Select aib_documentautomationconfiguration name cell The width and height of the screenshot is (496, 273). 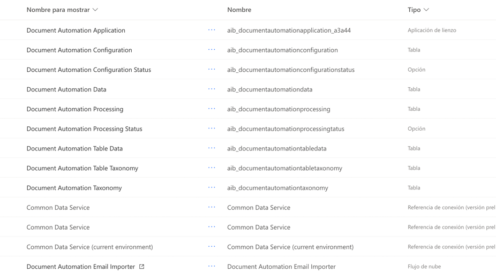pos(282,50)
